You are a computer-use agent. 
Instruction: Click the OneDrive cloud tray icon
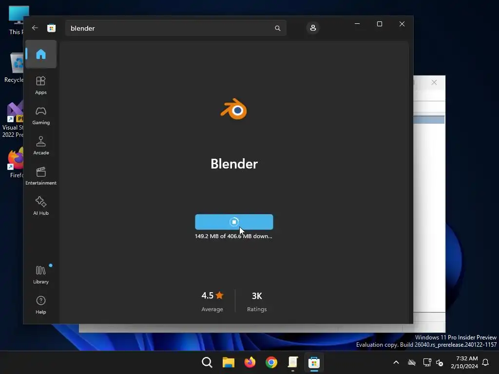click(412, 362)
